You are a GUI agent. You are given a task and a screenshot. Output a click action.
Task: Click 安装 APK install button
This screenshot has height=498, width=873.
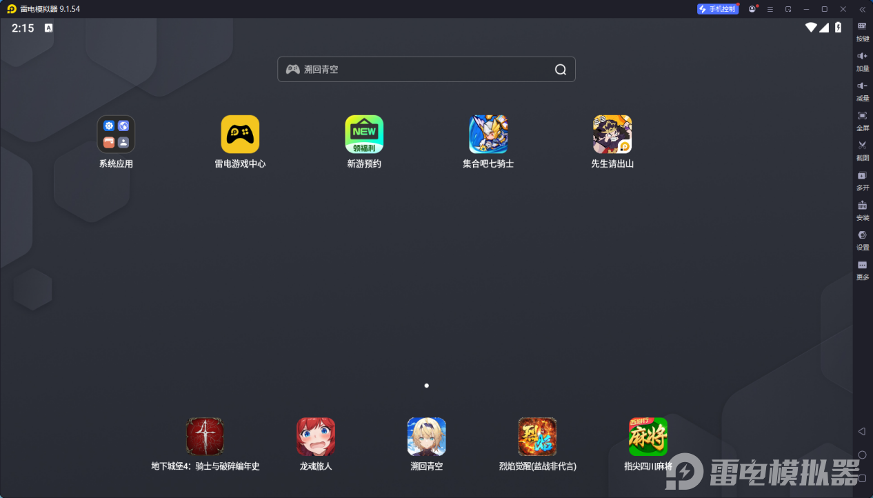click(863, 210)
